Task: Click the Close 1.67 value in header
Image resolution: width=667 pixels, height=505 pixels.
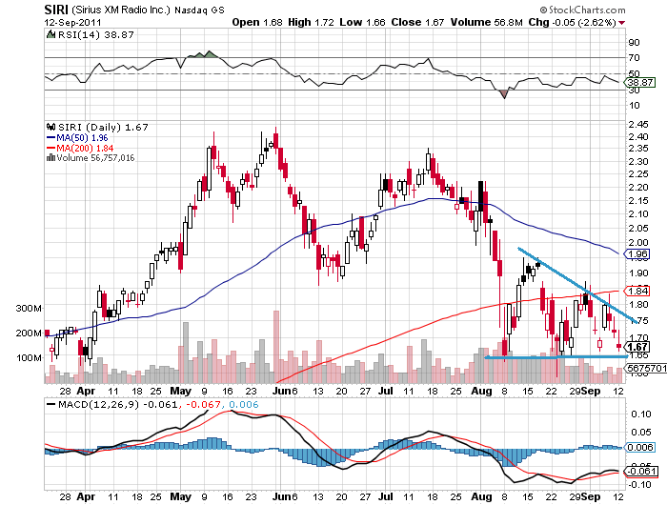Action: click(417, 22)
